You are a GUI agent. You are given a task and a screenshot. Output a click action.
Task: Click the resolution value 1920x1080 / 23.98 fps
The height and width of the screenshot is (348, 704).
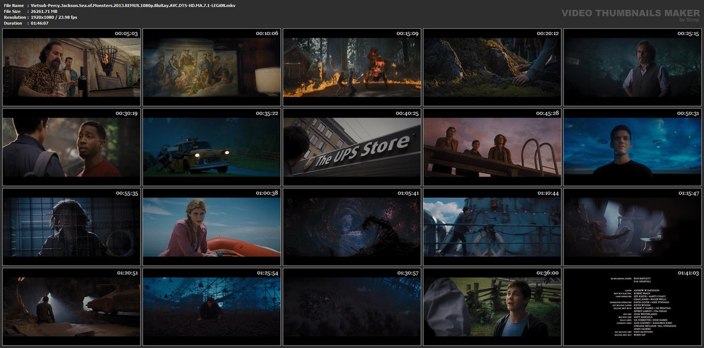coord(54,17)
